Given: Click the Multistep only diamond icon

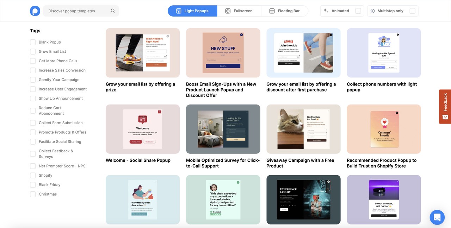Looking at the screenshot, I should pos(372,11).
